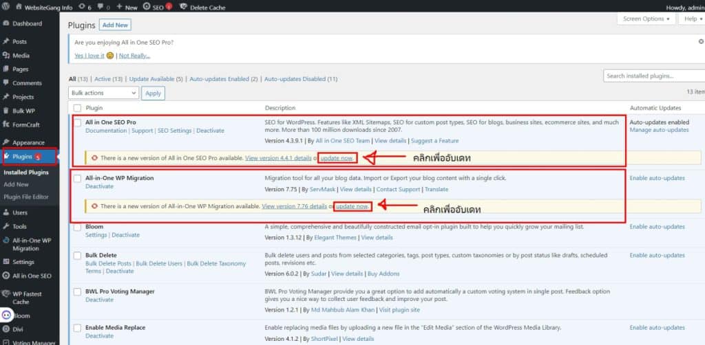Click the Comments icon in sidebar

[x=6, y=83]
